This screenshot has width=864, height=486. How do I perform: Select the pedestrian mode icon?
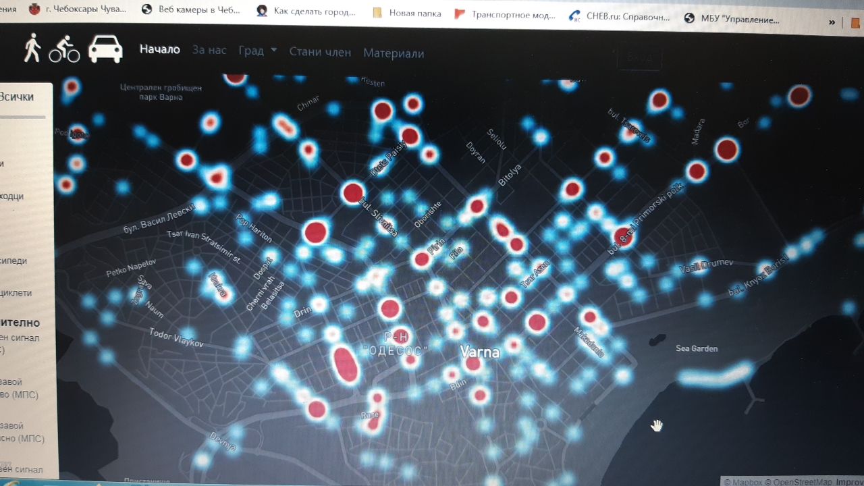click(x=32, y=48)
